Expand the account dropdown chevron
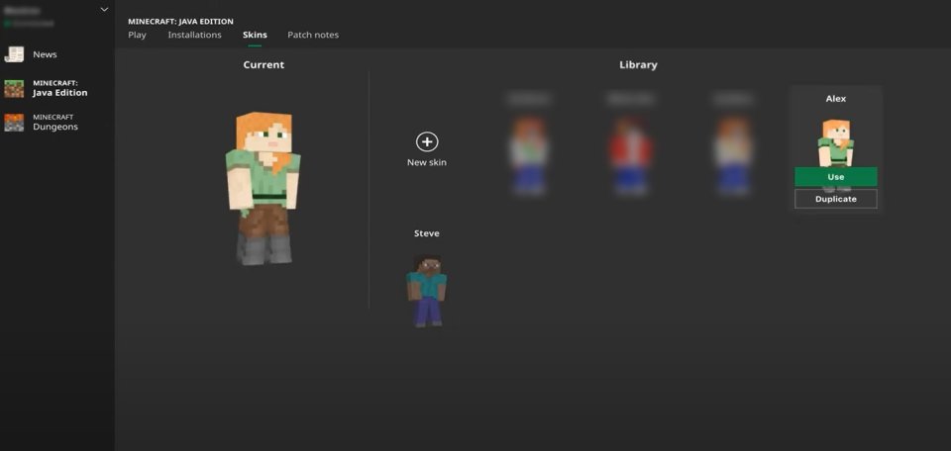The height and width of the screenshot is (451, 951). [104, 10]
